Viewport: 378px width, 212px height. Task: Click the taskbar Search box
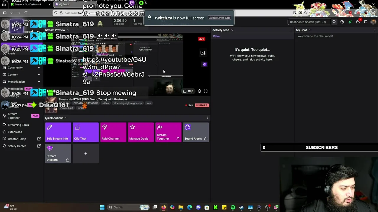click(128, 207)
